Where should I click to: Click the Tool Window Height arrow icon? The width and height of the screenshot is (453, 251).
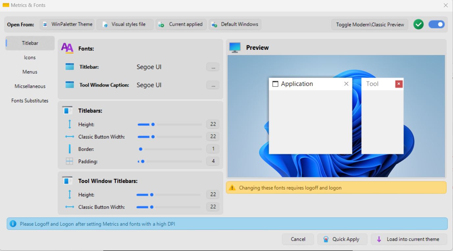(69, 195)
